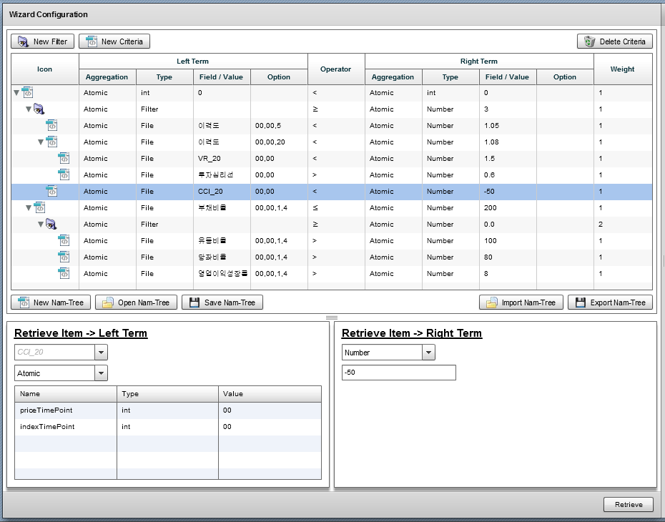
Task: Click the splitter handle between the panels
Action: [332, 317]
